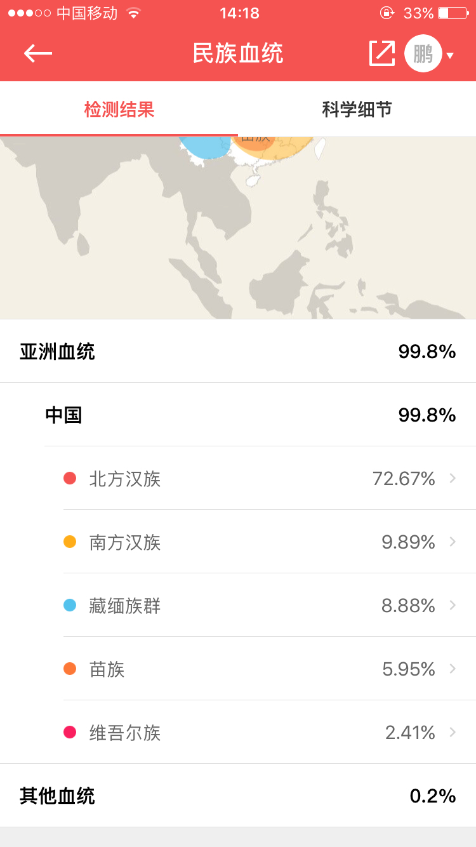
Task: Tap the orange 苗族 color dot
Action: tap(70, 669)
